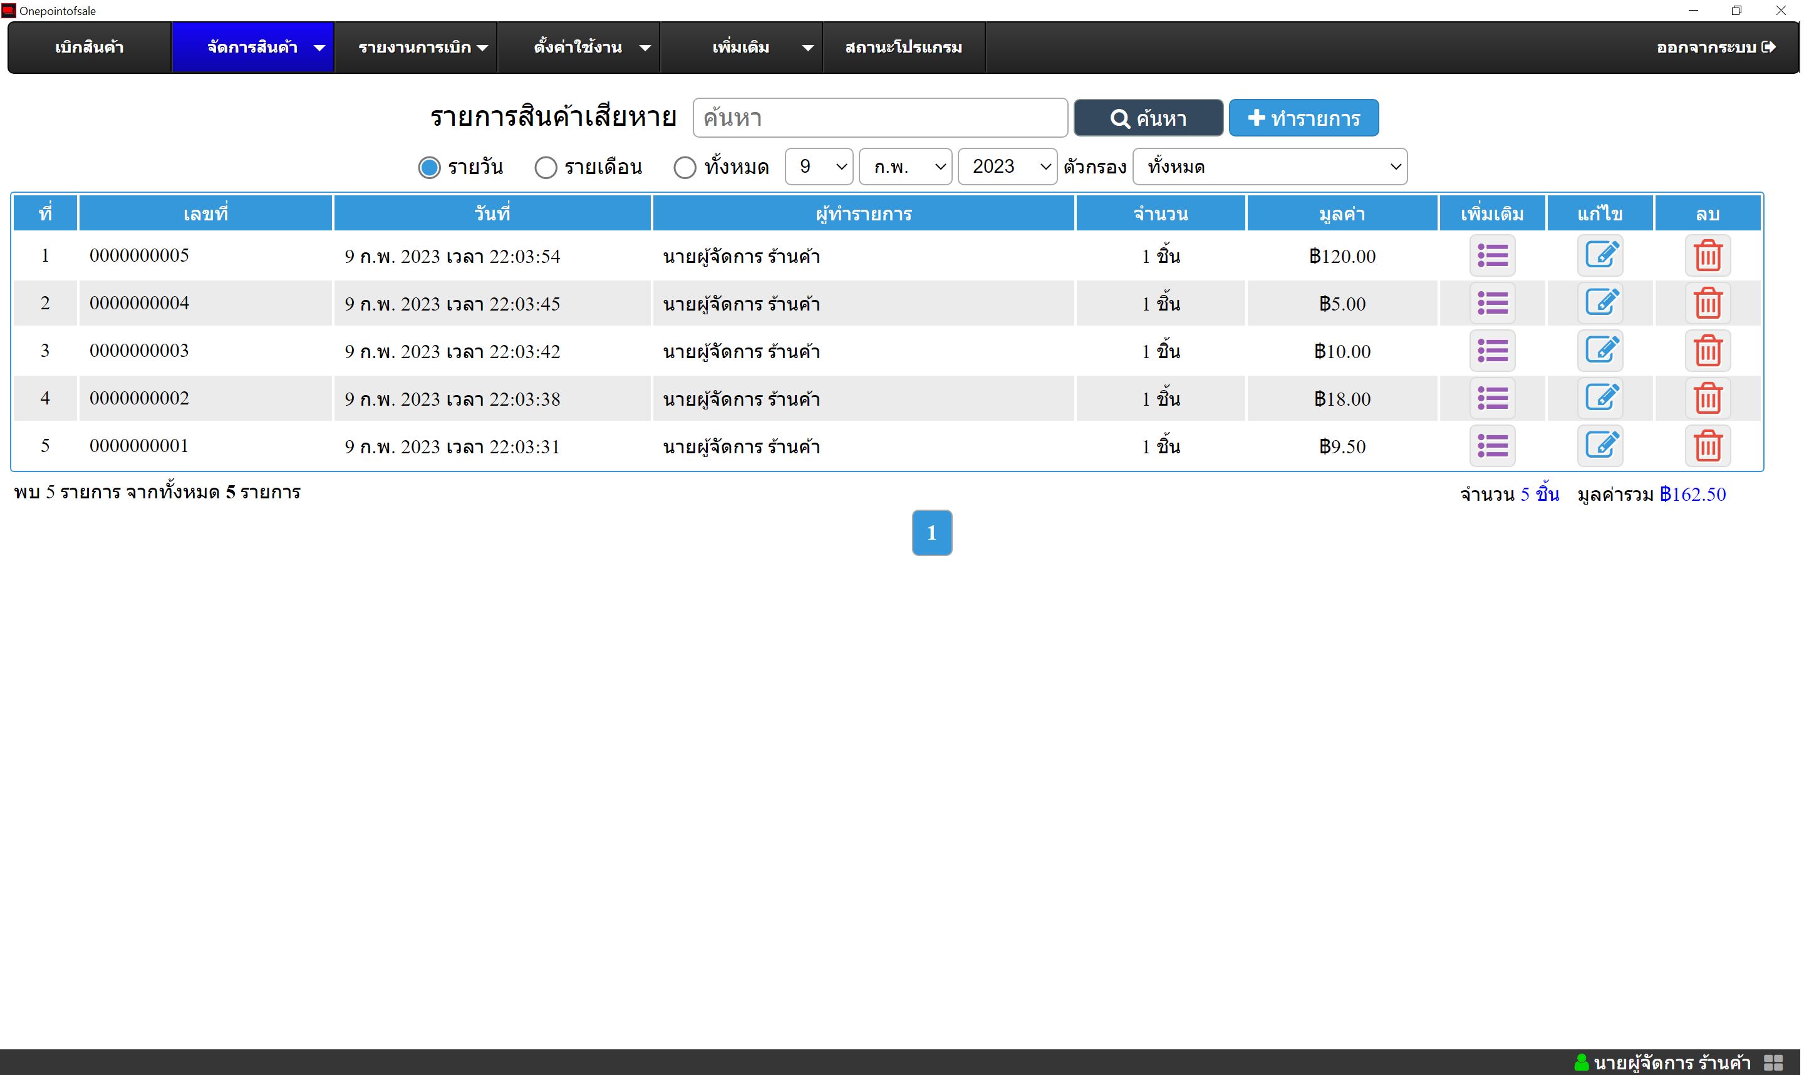This screenshot has height=1075, width=1804.
Task: Open details list for record 0000000003
Action: 1491,351
